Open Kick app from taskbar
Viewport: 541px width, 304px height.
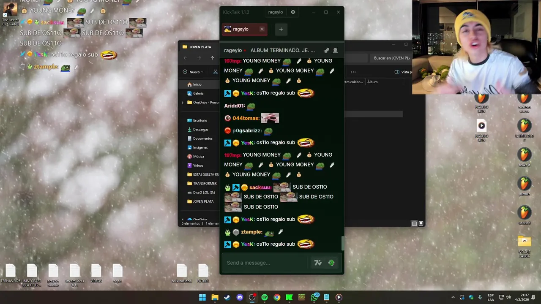(x=289, y=297)
